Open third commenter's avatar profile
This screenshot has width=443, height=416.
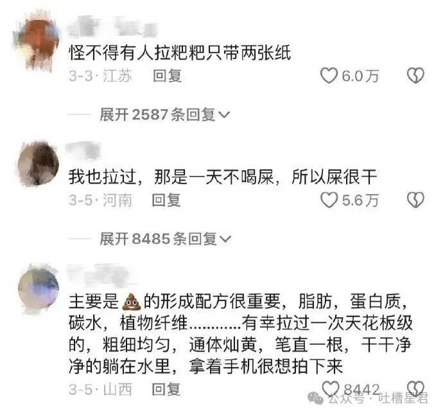click(x=39, y=289)
